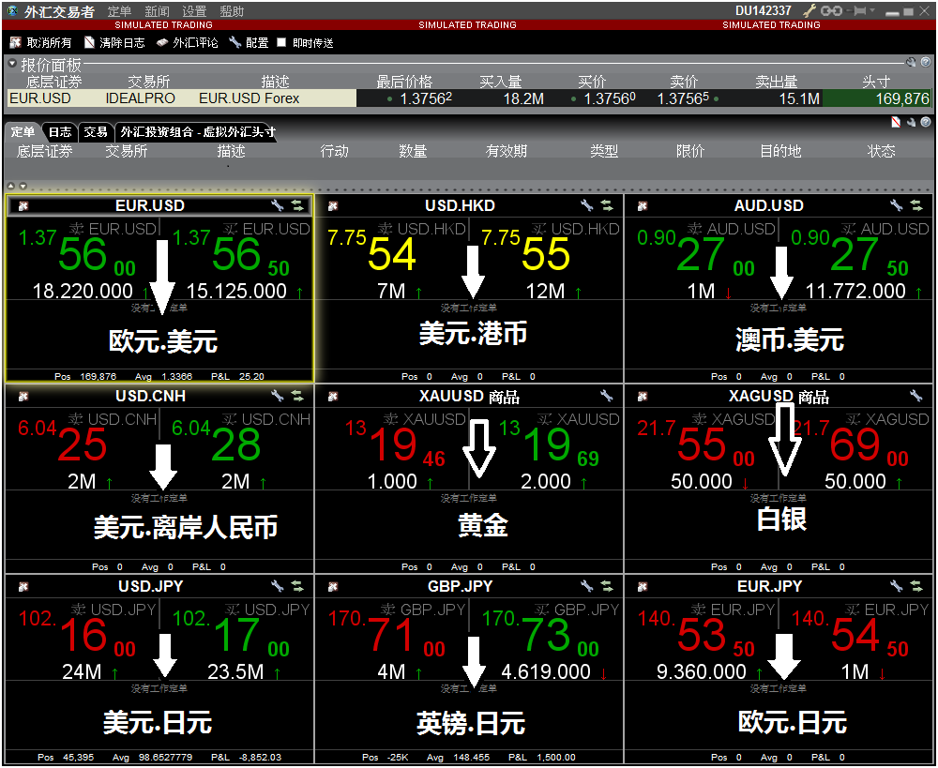Click the swap arrows icon on the USD.JPY tile
This screenshot has height=768, width=938.
pyautogui.click(x=297, y=586)
